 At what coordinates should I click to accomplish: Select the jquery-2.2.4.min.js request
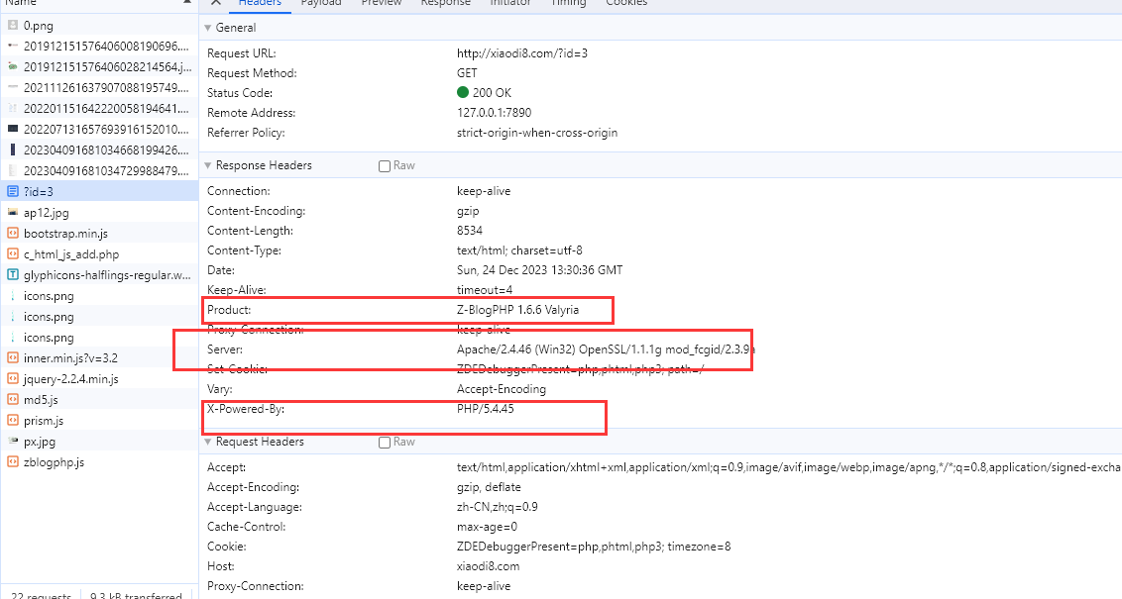point(99,379)
